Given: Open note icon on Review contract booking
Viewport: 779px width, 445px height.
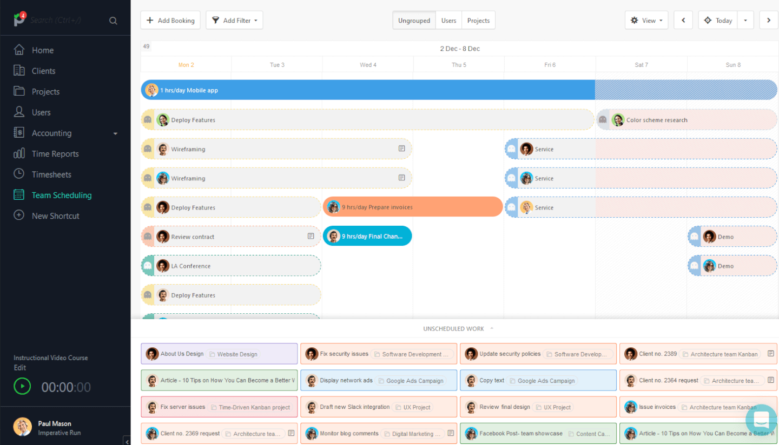Looking at the screenshot, I should [311, 236].
